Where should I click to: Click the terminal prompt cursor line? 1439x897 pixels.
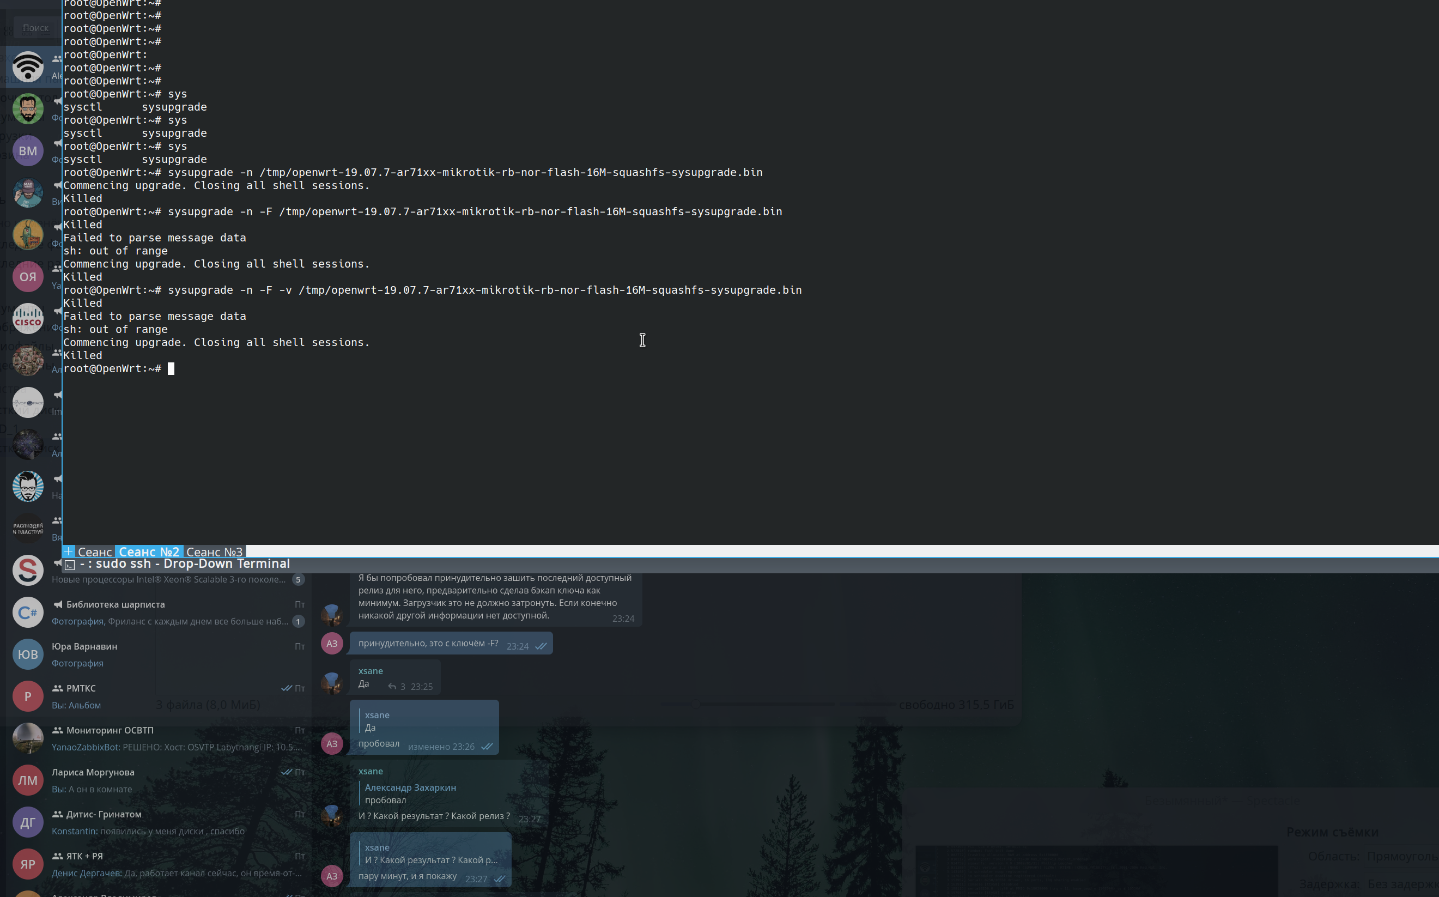[119, 368]
